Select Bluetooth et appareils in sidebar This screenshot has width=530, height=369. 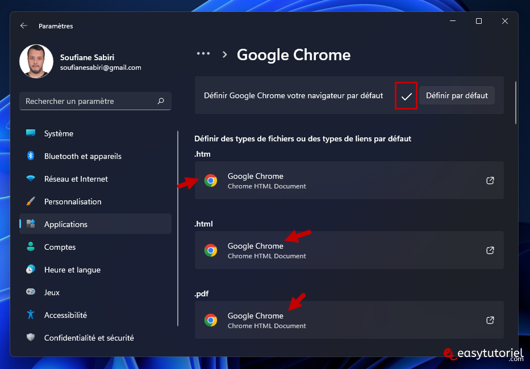point(95,156)
